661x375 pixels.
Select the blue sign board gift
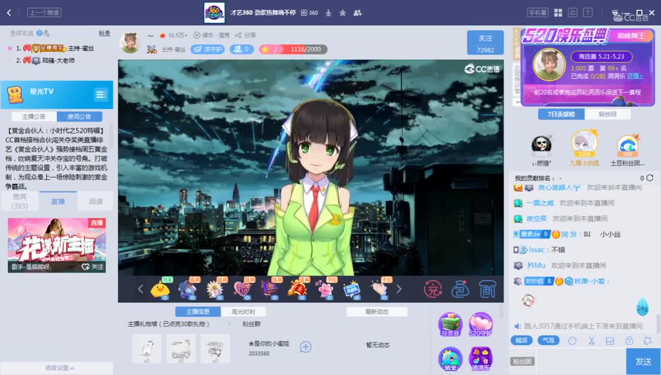(352, 289)
